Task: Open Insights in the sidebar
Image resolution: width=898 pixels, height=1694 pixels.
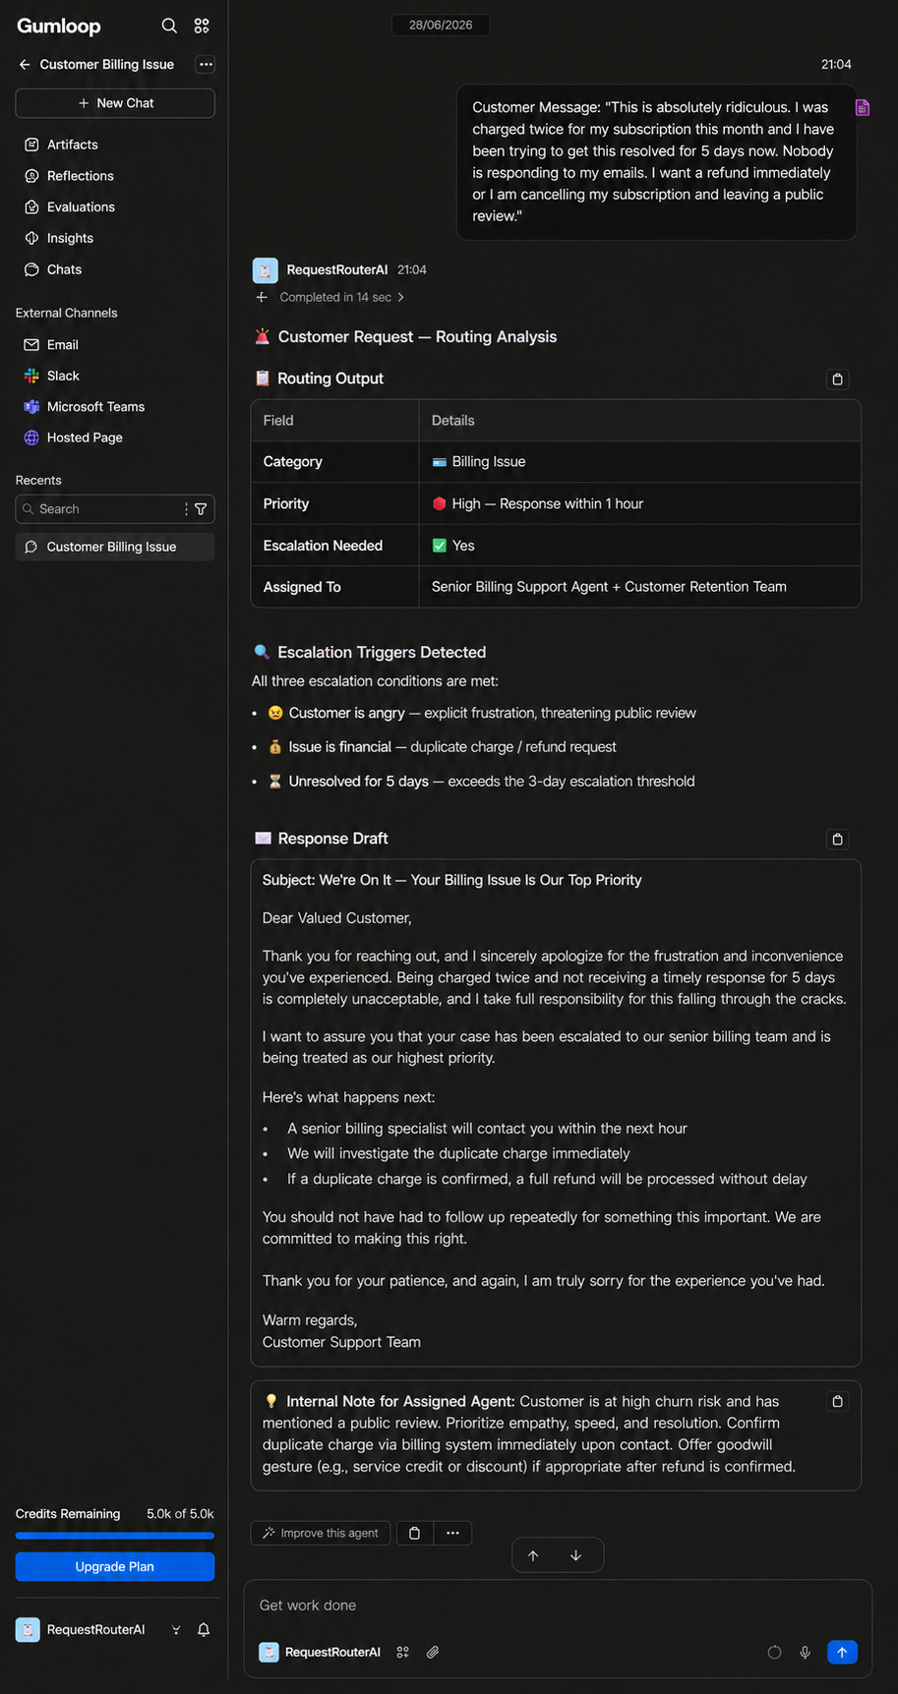Action: tap(59, 239)
